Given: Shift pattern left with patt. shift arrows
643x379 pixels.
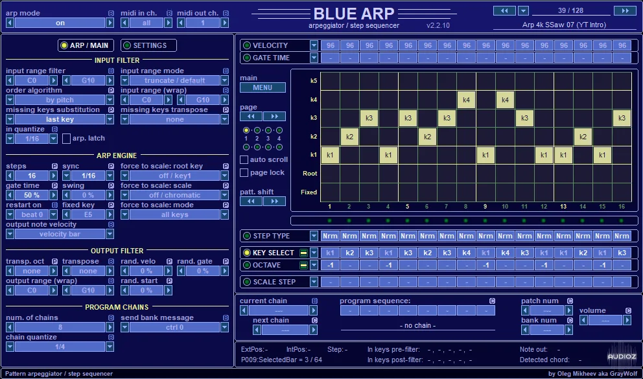Looking at the screenshot, I should (251, 201).
